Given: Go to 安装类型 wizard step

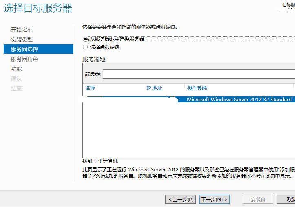Looking at the screenshot, I should pyautogui.click(x=22, y=40).
